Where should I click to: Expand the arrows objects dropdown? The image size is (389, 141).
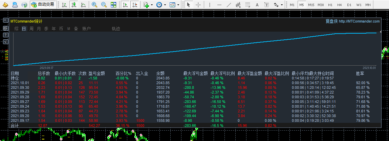pyautogui.click(x=282, y=5)
